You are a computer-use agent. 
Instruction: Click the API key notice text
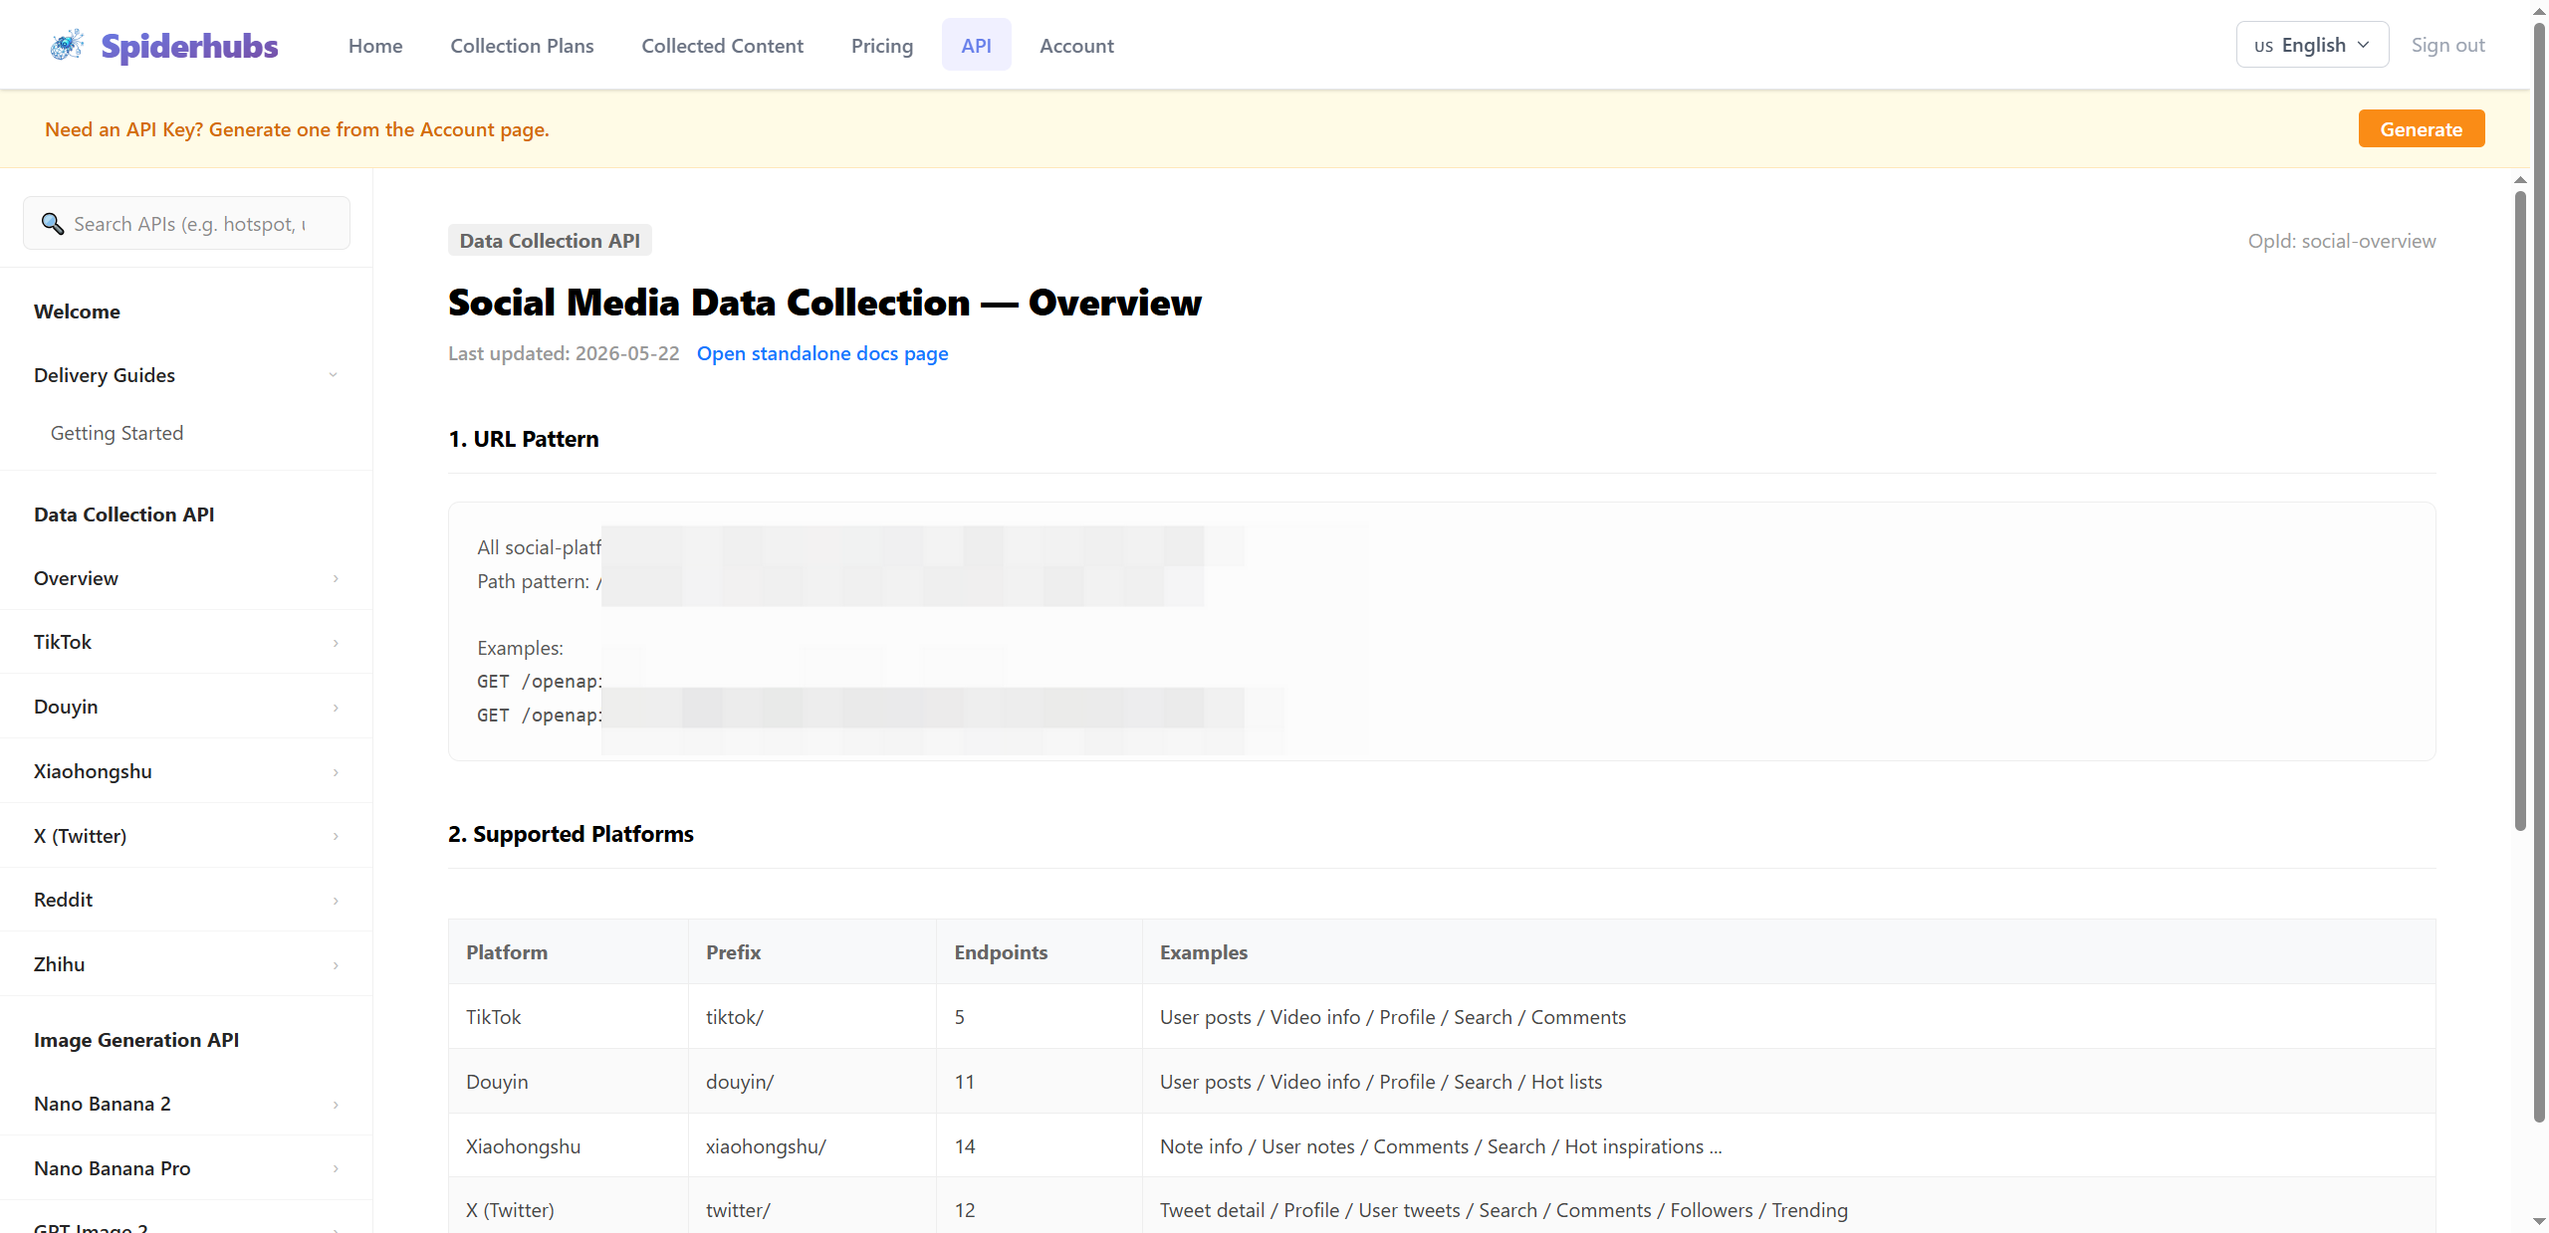[x=297, y=129]
